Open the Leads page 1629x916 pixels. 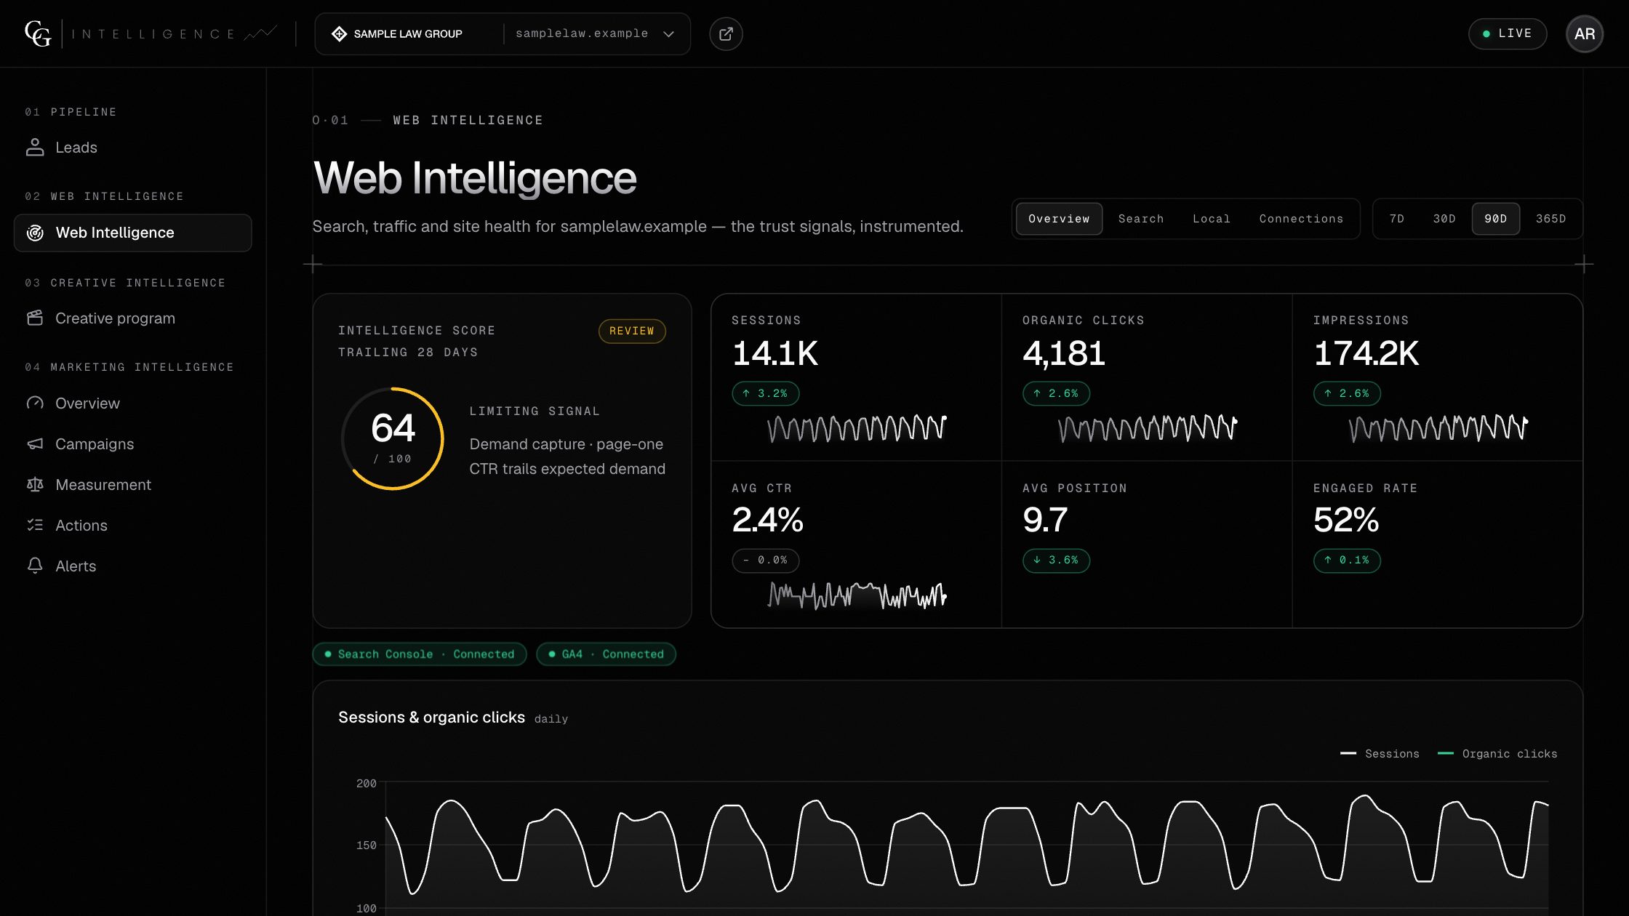pyautogui.click(x=133, y=148)
